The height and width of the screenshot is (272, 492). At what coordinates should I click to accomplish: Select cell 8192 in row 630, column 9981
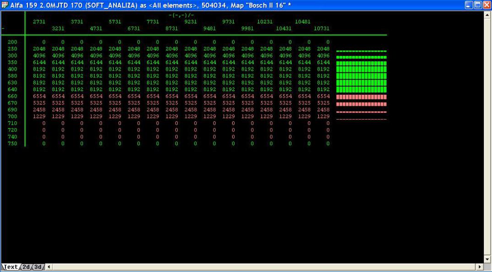pyautogui.click(x=247, y=82)
